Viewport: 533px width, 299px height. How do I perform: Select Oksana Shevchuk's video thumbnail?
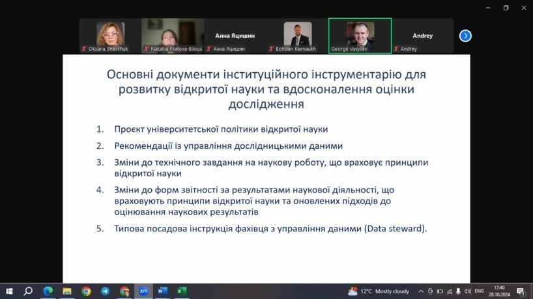click(110, 36)
